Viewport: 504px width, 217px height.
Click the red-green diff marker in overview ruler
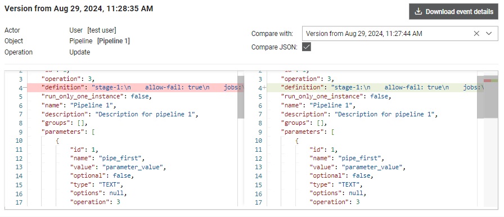click(x=490, y=80)
